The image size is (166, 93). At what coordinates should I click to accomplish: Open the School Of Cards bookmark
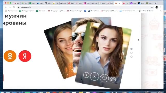pos(146,11)
